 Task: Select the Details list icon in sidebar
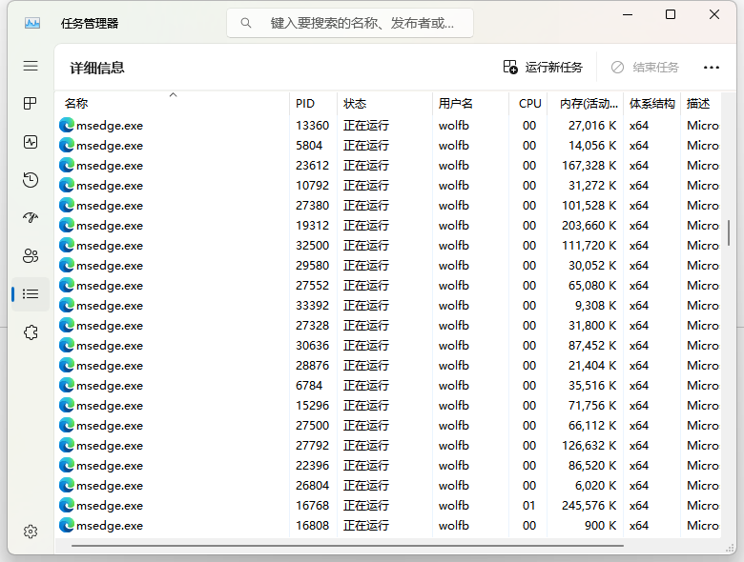[31, 294]
